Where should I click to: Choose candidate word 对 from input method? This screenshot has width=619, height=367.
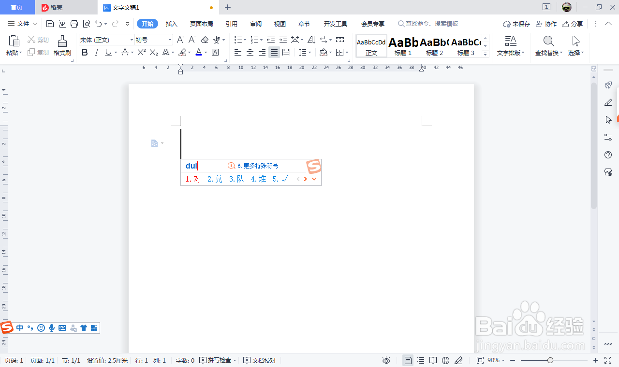[192, 178]
